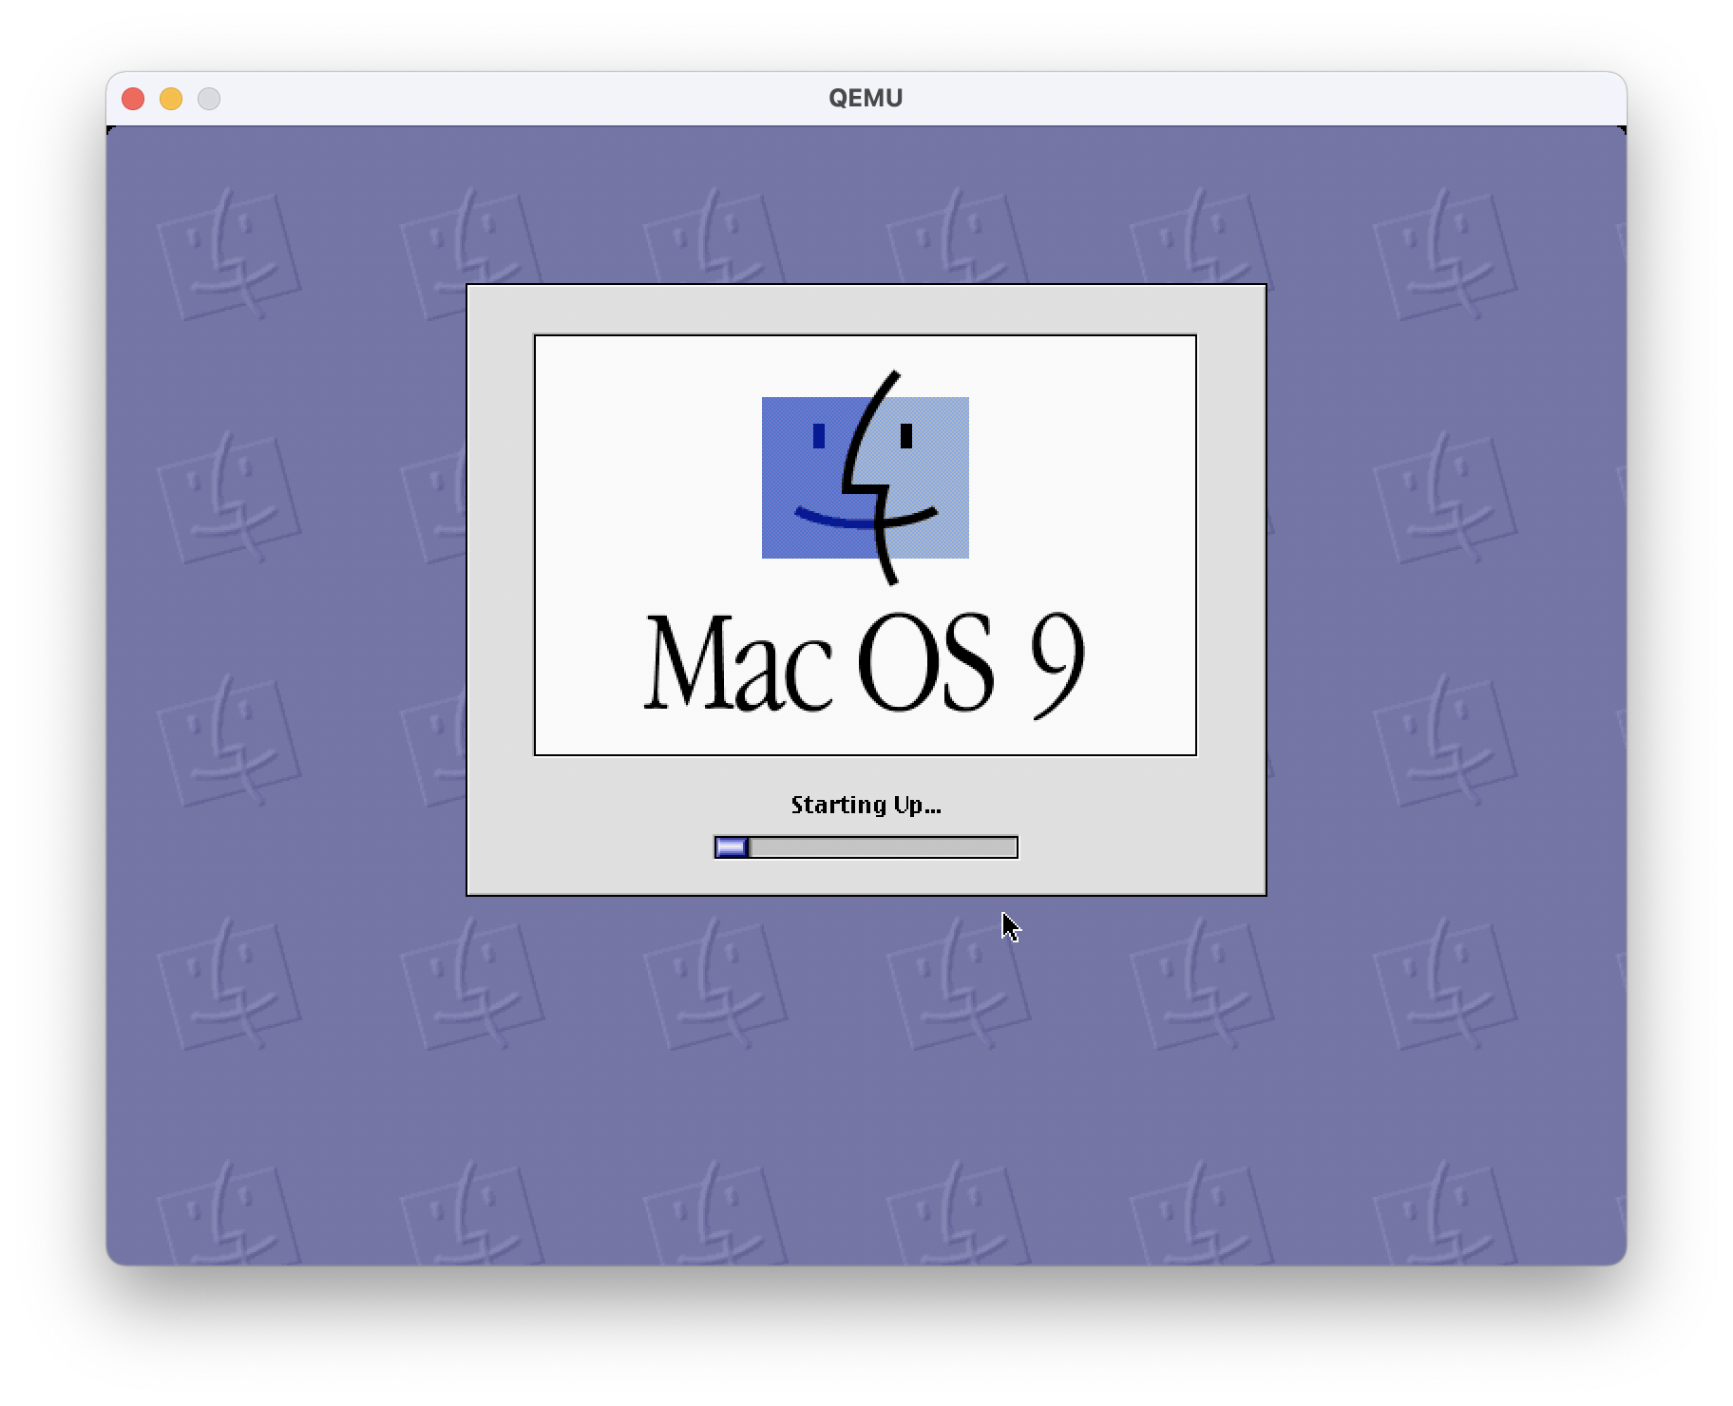The width and height of the screenshot is (1733, 1406).
Task: Click the QEMU window title
Action: (866, 98)
